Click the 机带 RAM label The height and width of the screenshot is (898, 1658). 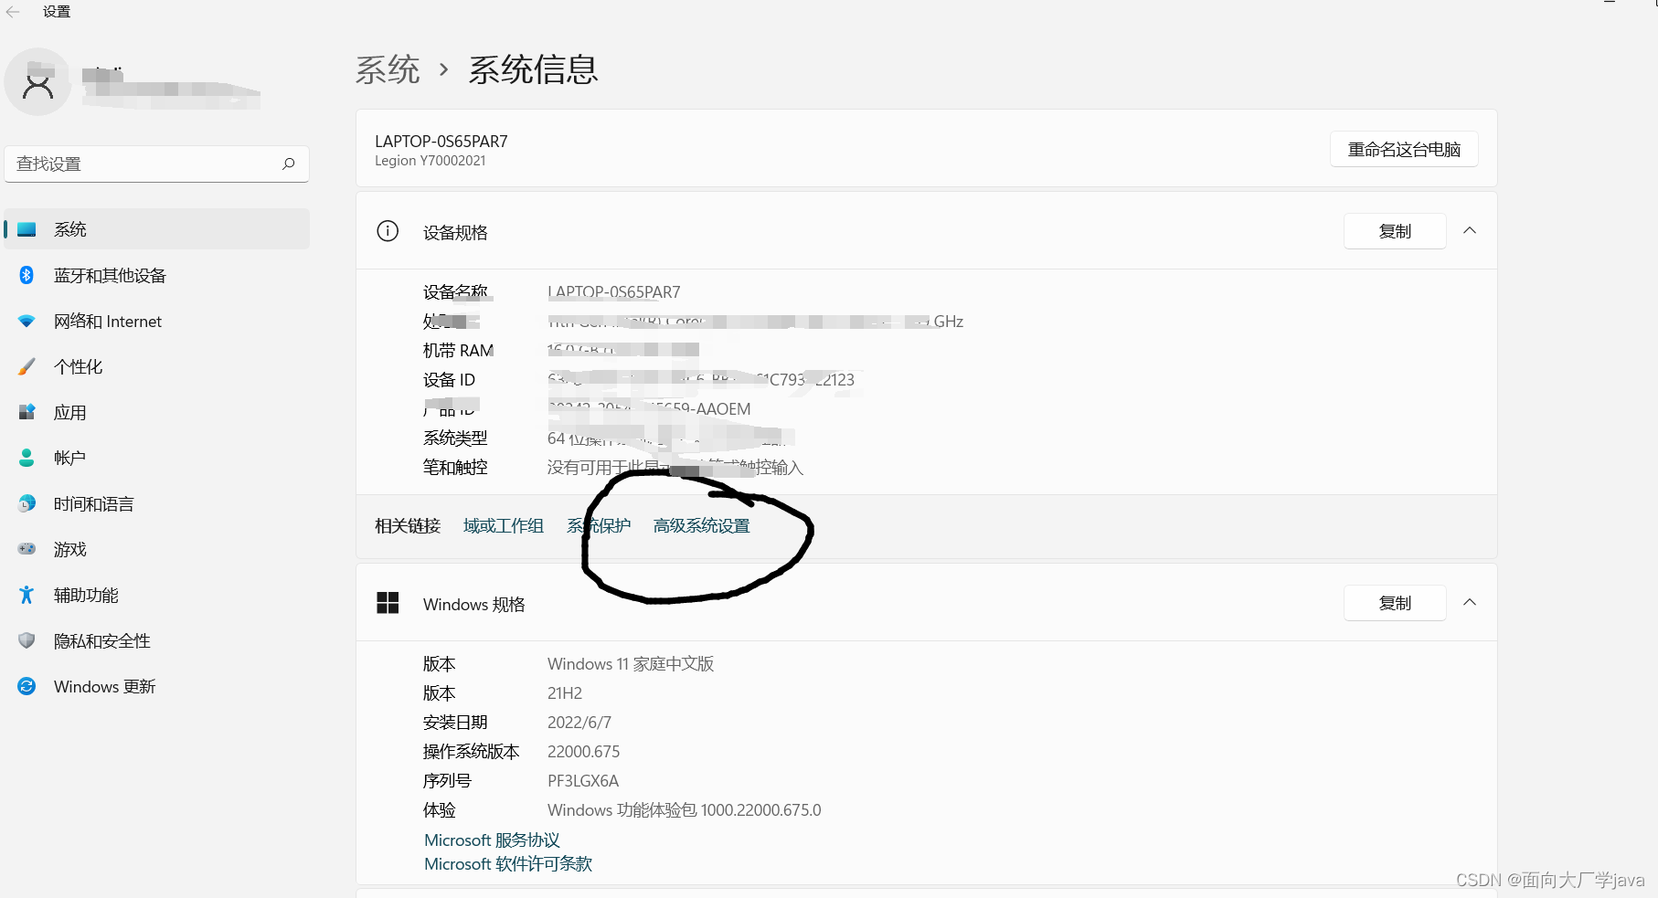458,350
